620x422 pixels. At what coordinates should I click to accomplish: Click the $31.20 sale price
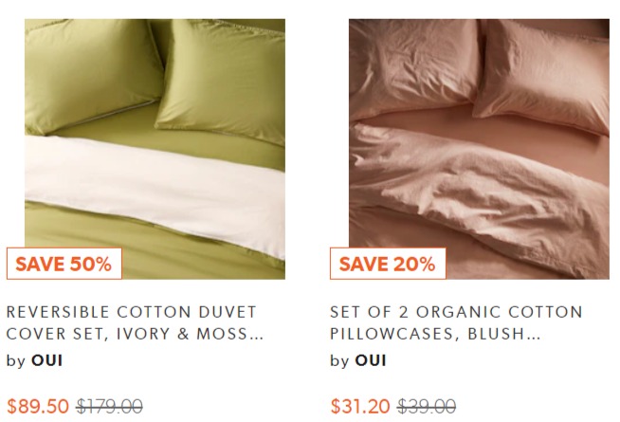pos(360,406)
